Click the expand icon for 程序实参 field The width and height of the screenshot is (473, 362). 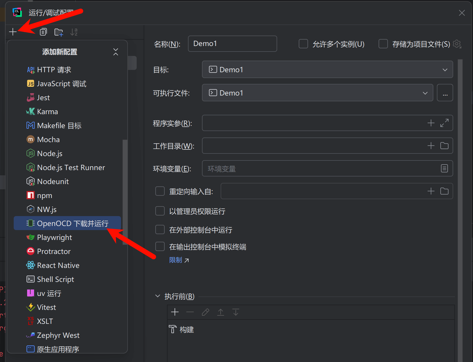[444, 123]
